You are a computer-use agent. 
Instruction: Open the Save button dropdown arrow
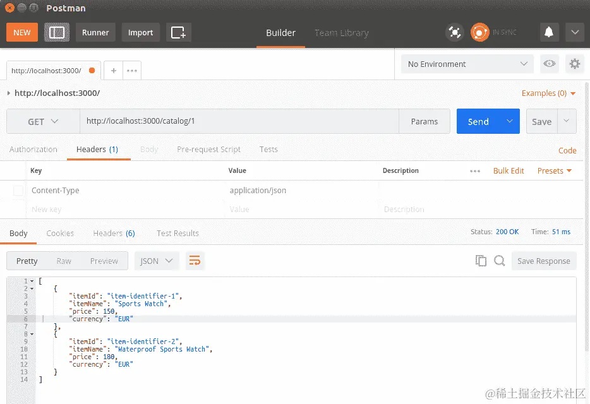click(566, 121)
